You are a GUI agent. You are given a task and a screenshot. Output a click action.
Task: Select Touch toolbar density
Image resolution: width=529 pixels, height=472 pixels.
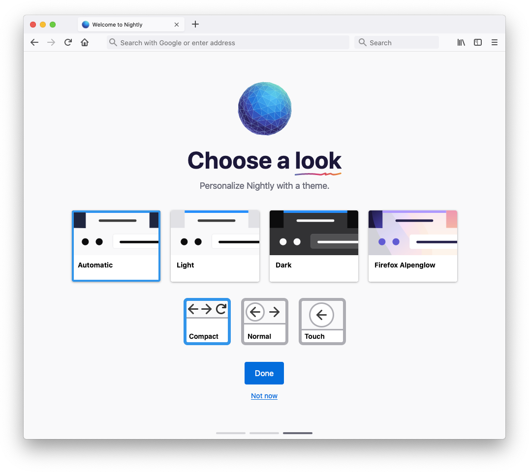click(322, 322)
